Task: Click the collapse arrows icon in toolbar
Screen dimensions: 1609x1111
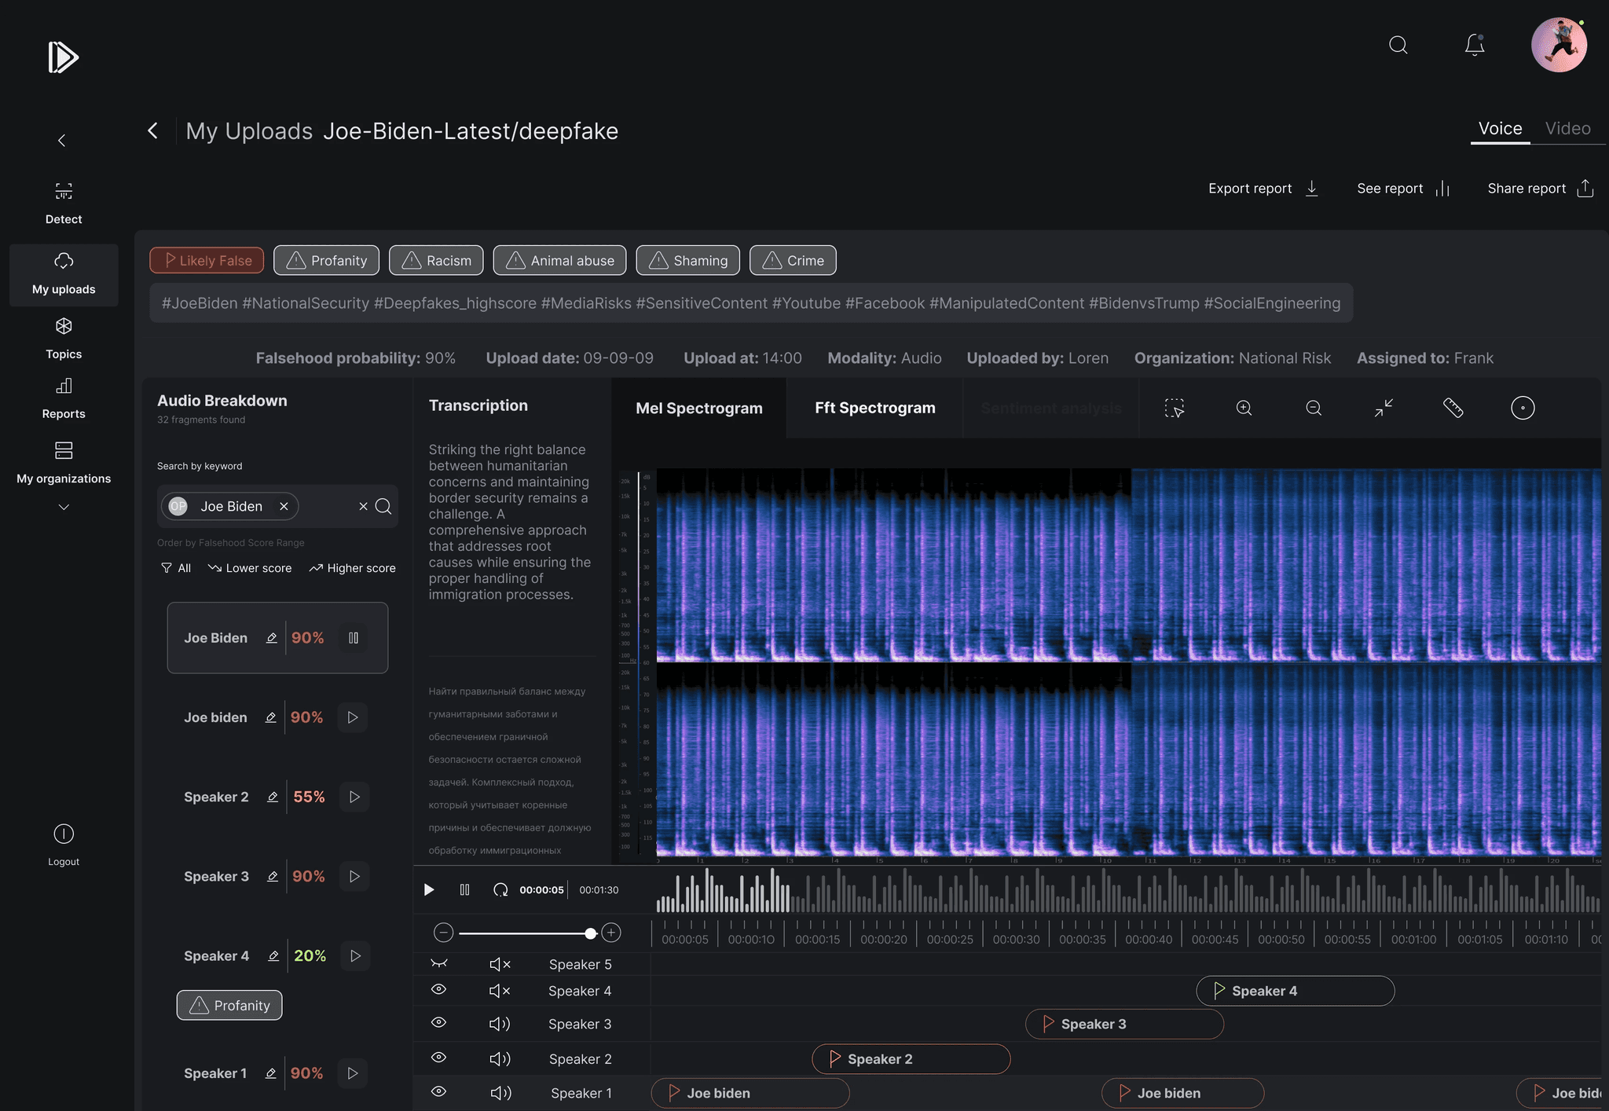Action: click(1384, 408)
